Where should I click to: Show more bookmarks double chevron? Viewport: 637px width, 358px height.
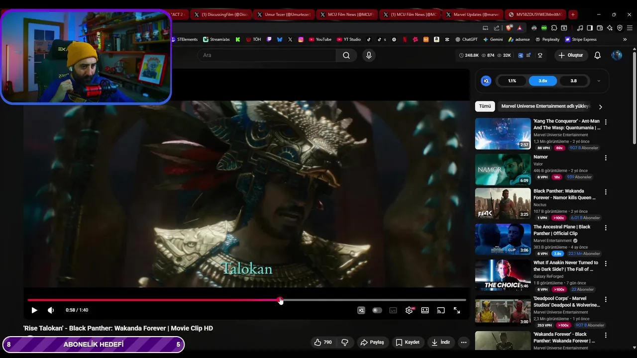point(625,39)
